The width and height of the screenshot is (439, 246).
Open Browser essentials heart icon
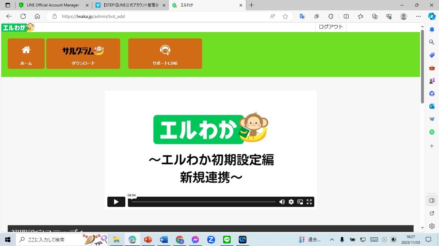(x=389, y=16)
